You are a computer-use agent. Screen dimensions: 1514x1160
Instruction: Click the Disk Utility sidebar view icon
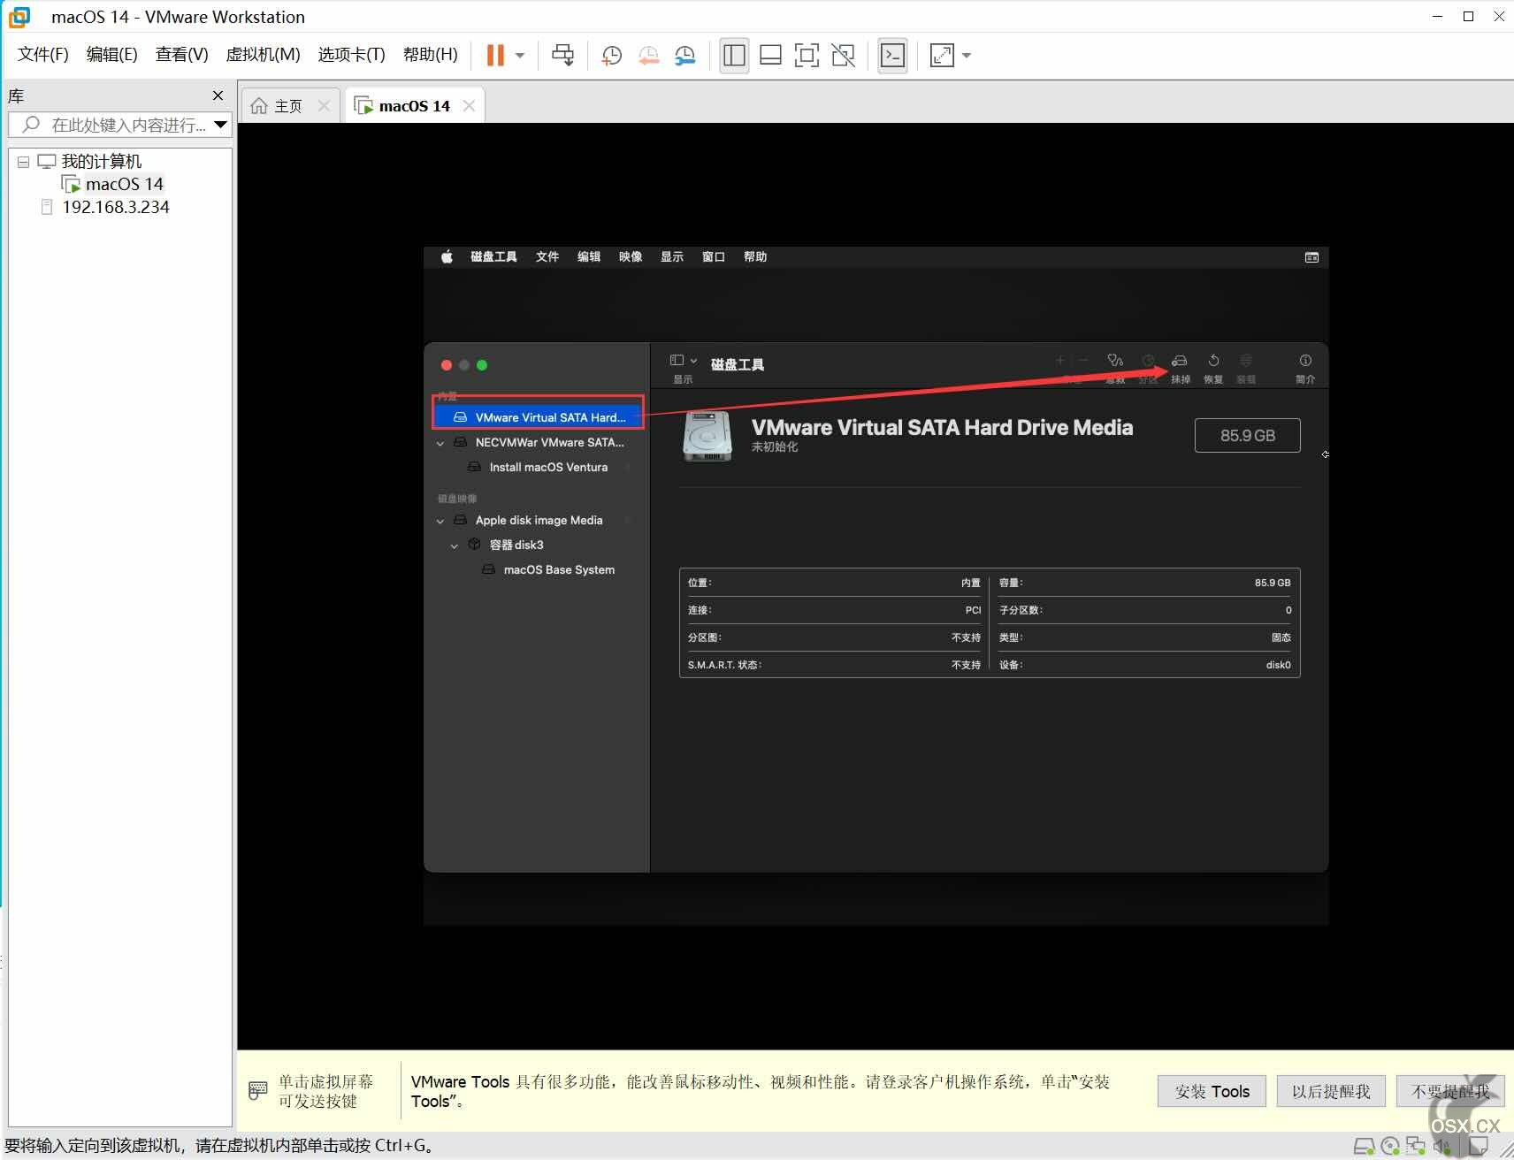pyautogui.click(x=677, y=361)
